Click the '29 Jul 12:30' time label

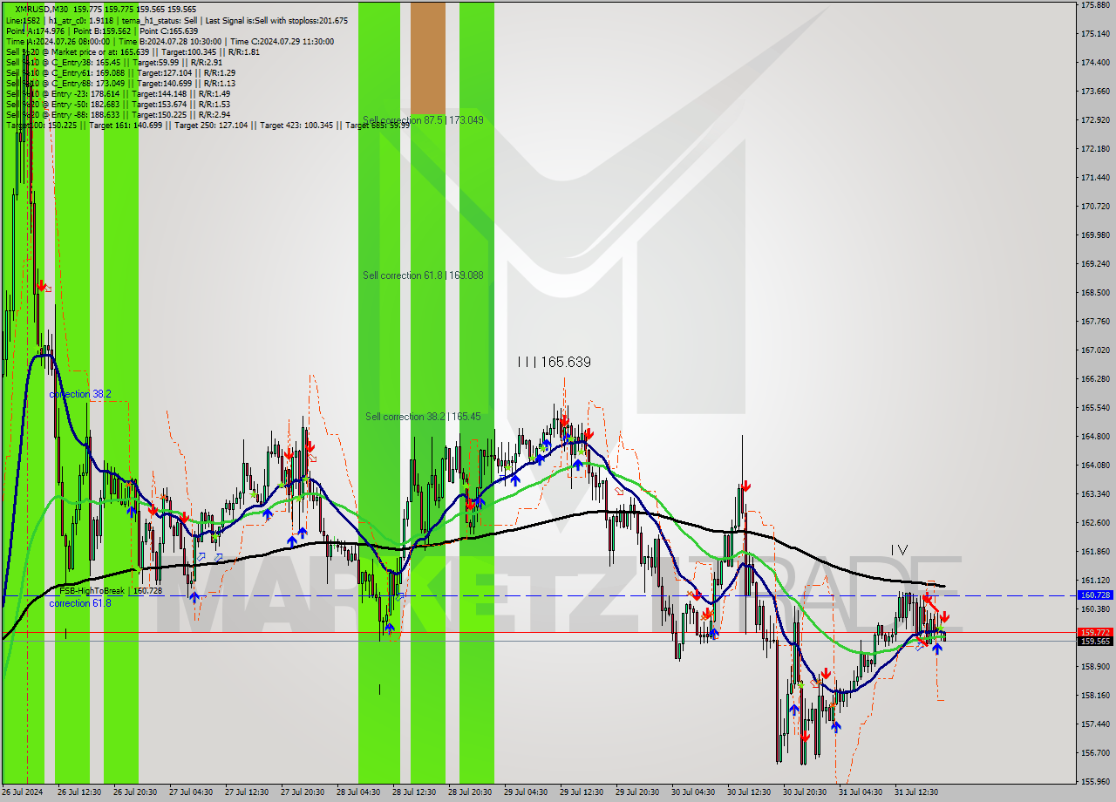point(582,792)
